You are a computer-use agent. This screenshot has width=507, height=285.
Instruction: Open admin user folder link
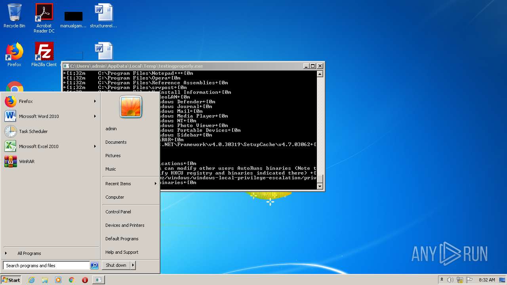coord(111,129)
